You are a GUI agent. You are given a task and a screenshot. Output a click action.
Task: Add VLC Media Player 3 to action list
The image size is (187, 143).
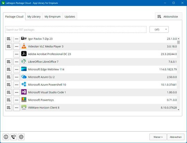click(8, 46)
